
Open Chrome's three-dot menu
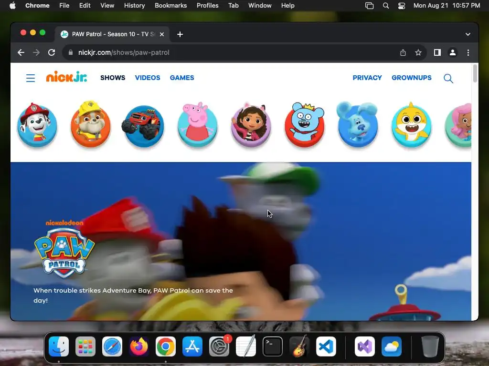coord(468,52)
